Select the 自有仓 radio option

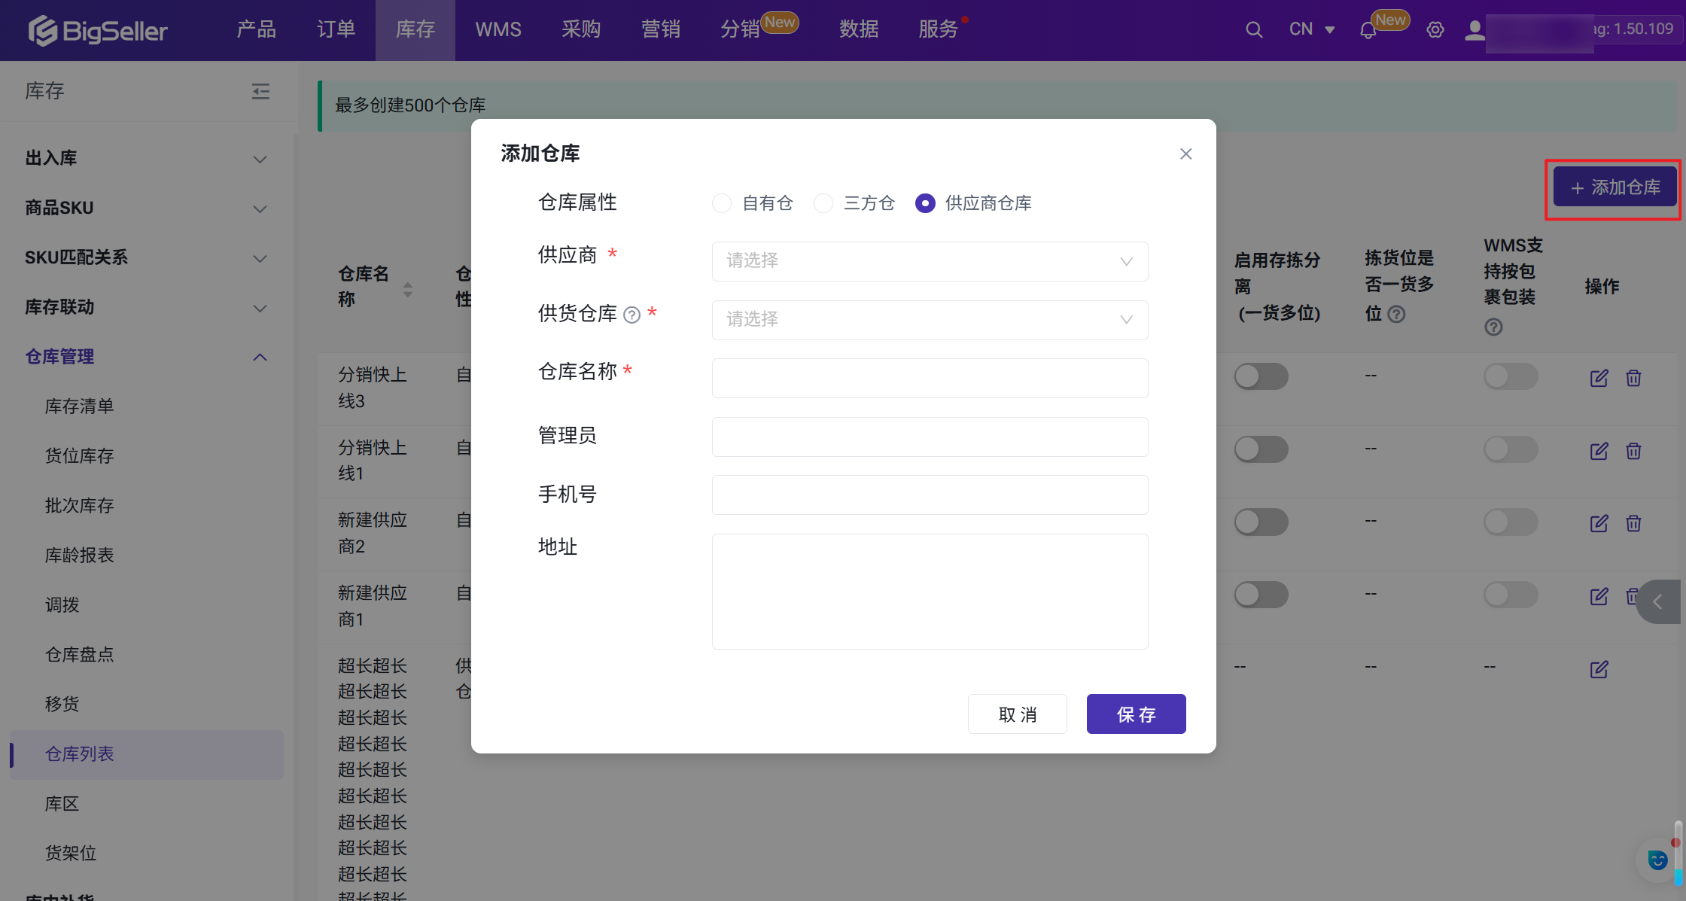[722, 203]
